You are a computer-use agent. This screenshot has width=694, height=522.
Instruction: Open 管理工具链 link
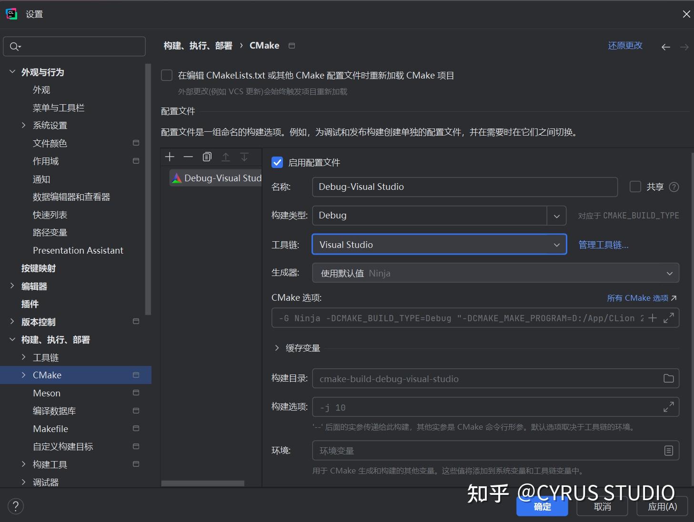click(x=603, y=245)
